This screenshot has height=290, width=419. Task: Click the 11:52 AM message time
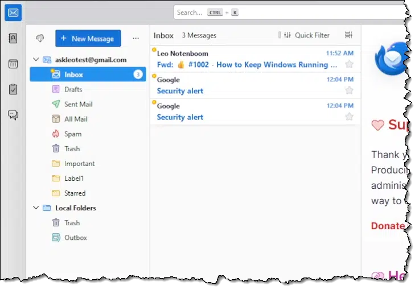pyautogui.click(x=340, y=53)
